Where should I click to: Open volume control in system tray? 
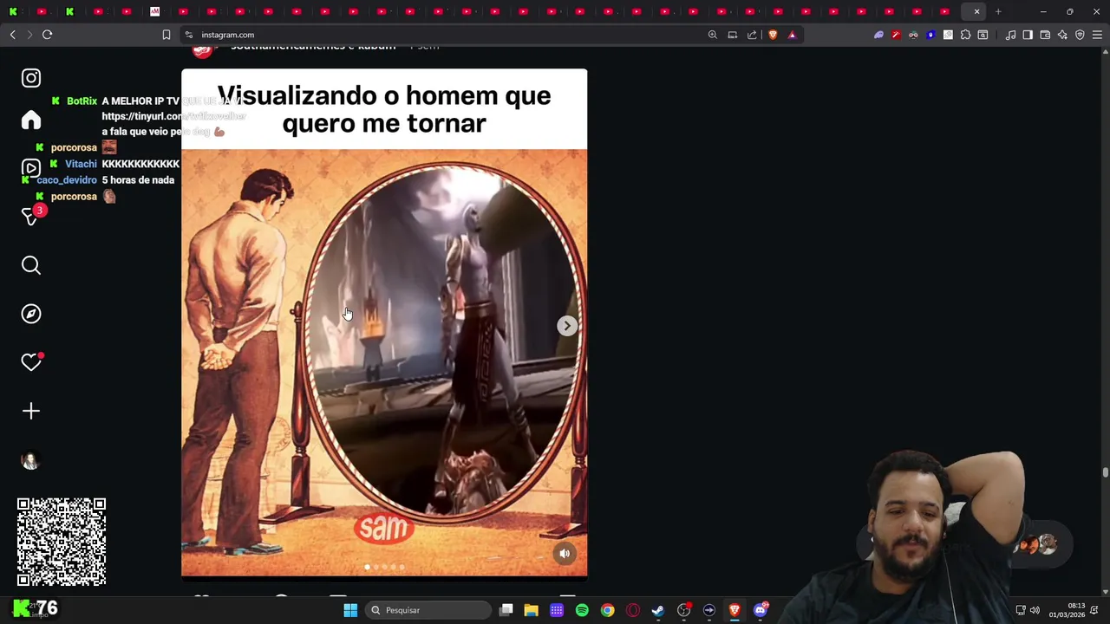click(x=1035, y=610)
